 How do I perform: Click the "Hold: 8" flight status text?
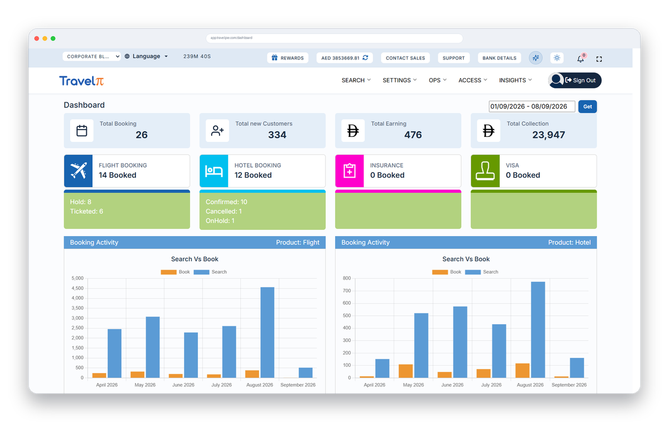click(81, 202)
